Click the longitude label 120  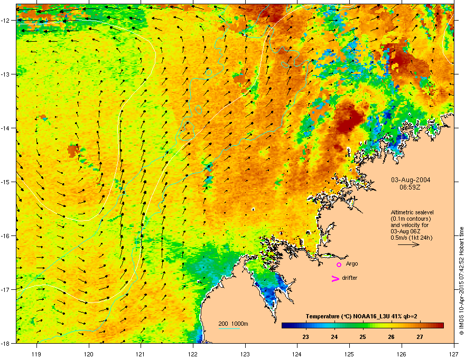[x=89, y=354]
